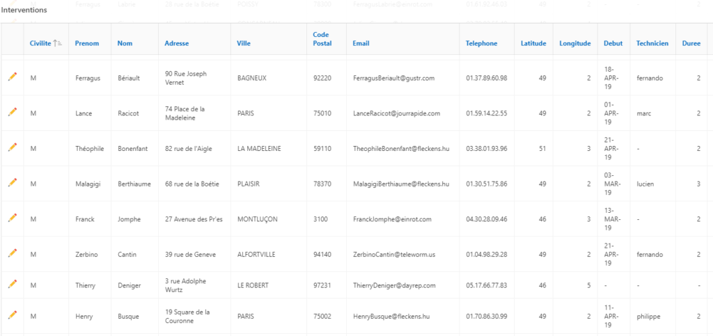Click email ZerbinoCantin@teleworm.us
Screen dimensions: 713x336
pyautogui.click(x=394, y=255)
